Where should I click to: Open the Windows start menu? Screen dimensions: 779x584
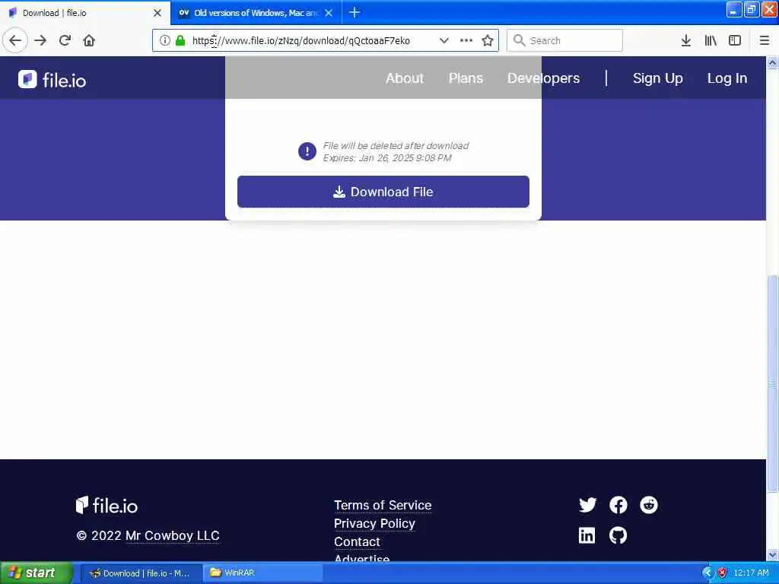(36, 573)
